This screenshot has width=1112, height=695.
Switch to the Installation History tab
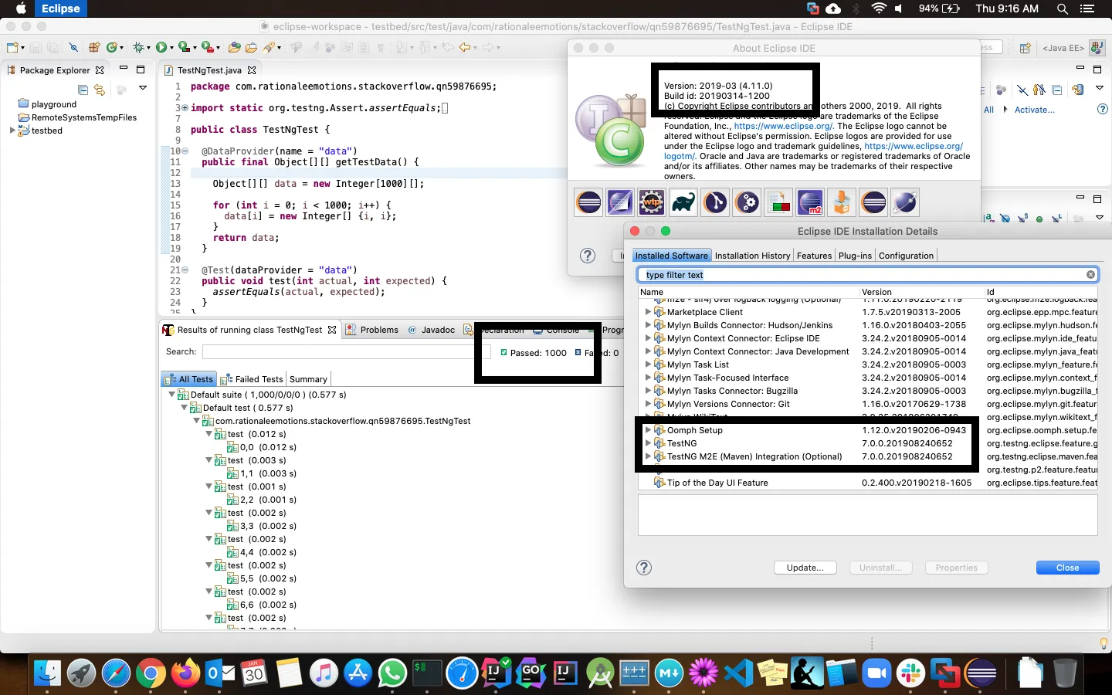pyautogui.click(x=752, y=256)
